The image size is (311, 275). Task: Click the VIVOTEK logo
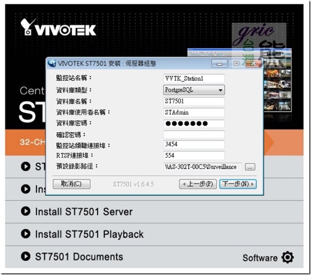58,27
